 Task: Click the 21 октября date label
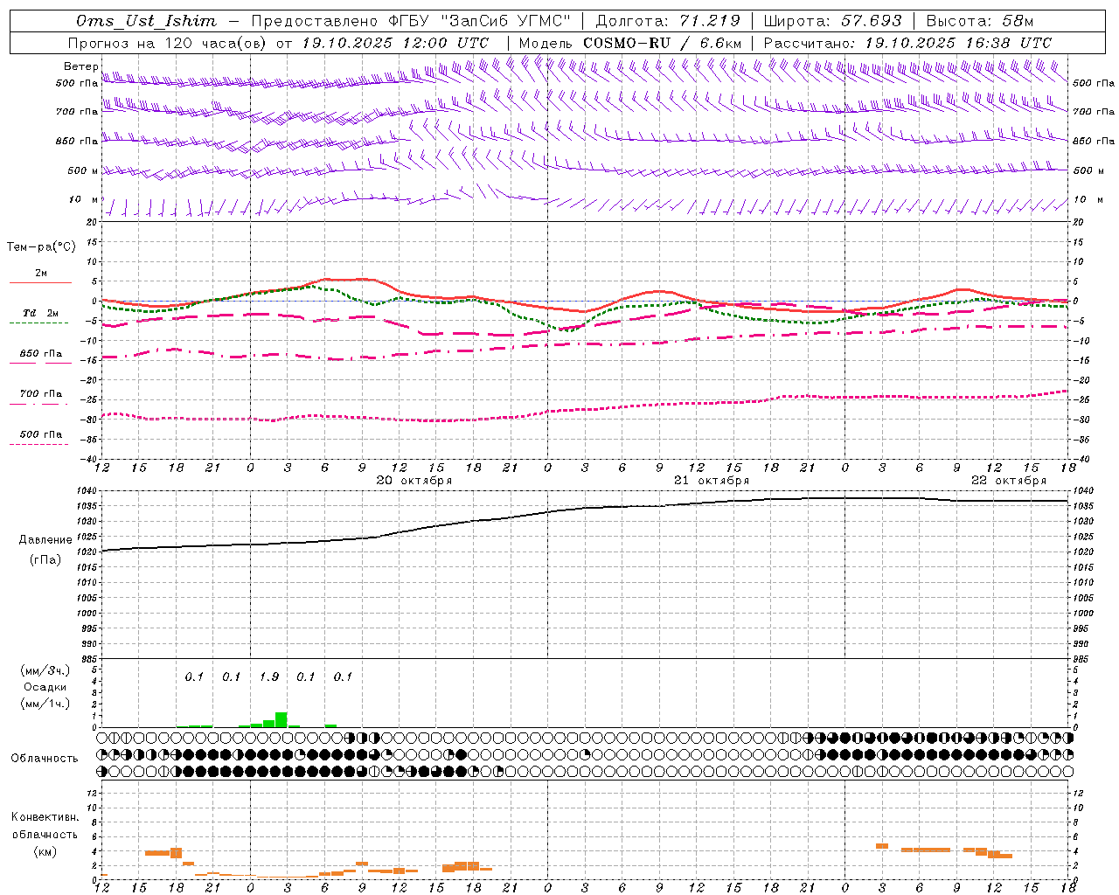coord(712,480)
